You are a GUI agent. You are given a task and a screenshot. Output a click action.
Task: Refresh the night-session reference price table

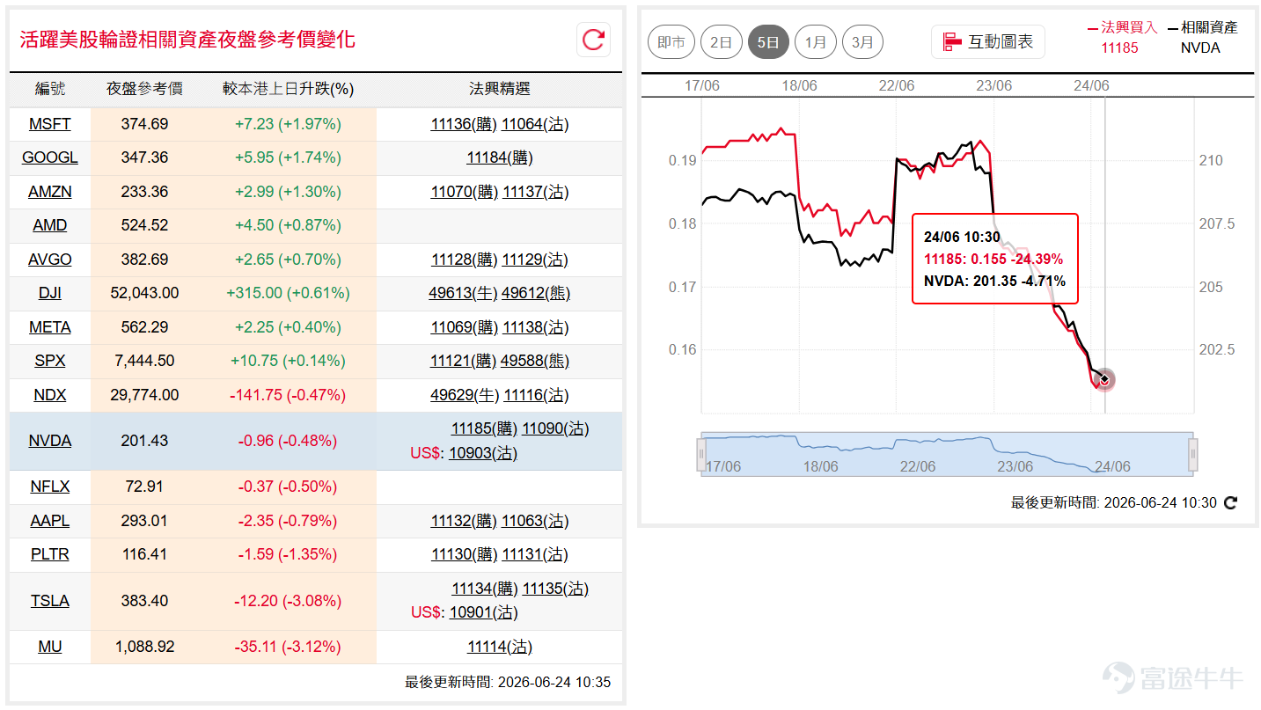[593, 40]
